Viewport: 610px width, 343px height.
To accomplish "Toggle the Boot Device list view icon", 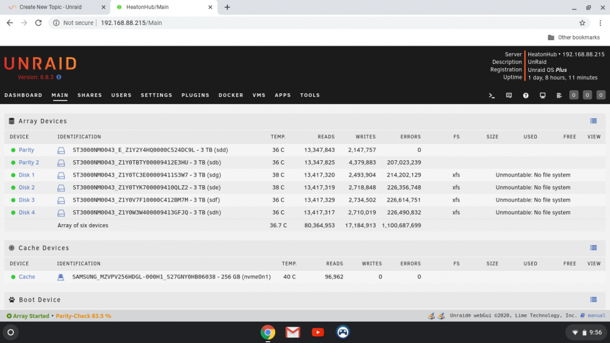I will 594,300.
